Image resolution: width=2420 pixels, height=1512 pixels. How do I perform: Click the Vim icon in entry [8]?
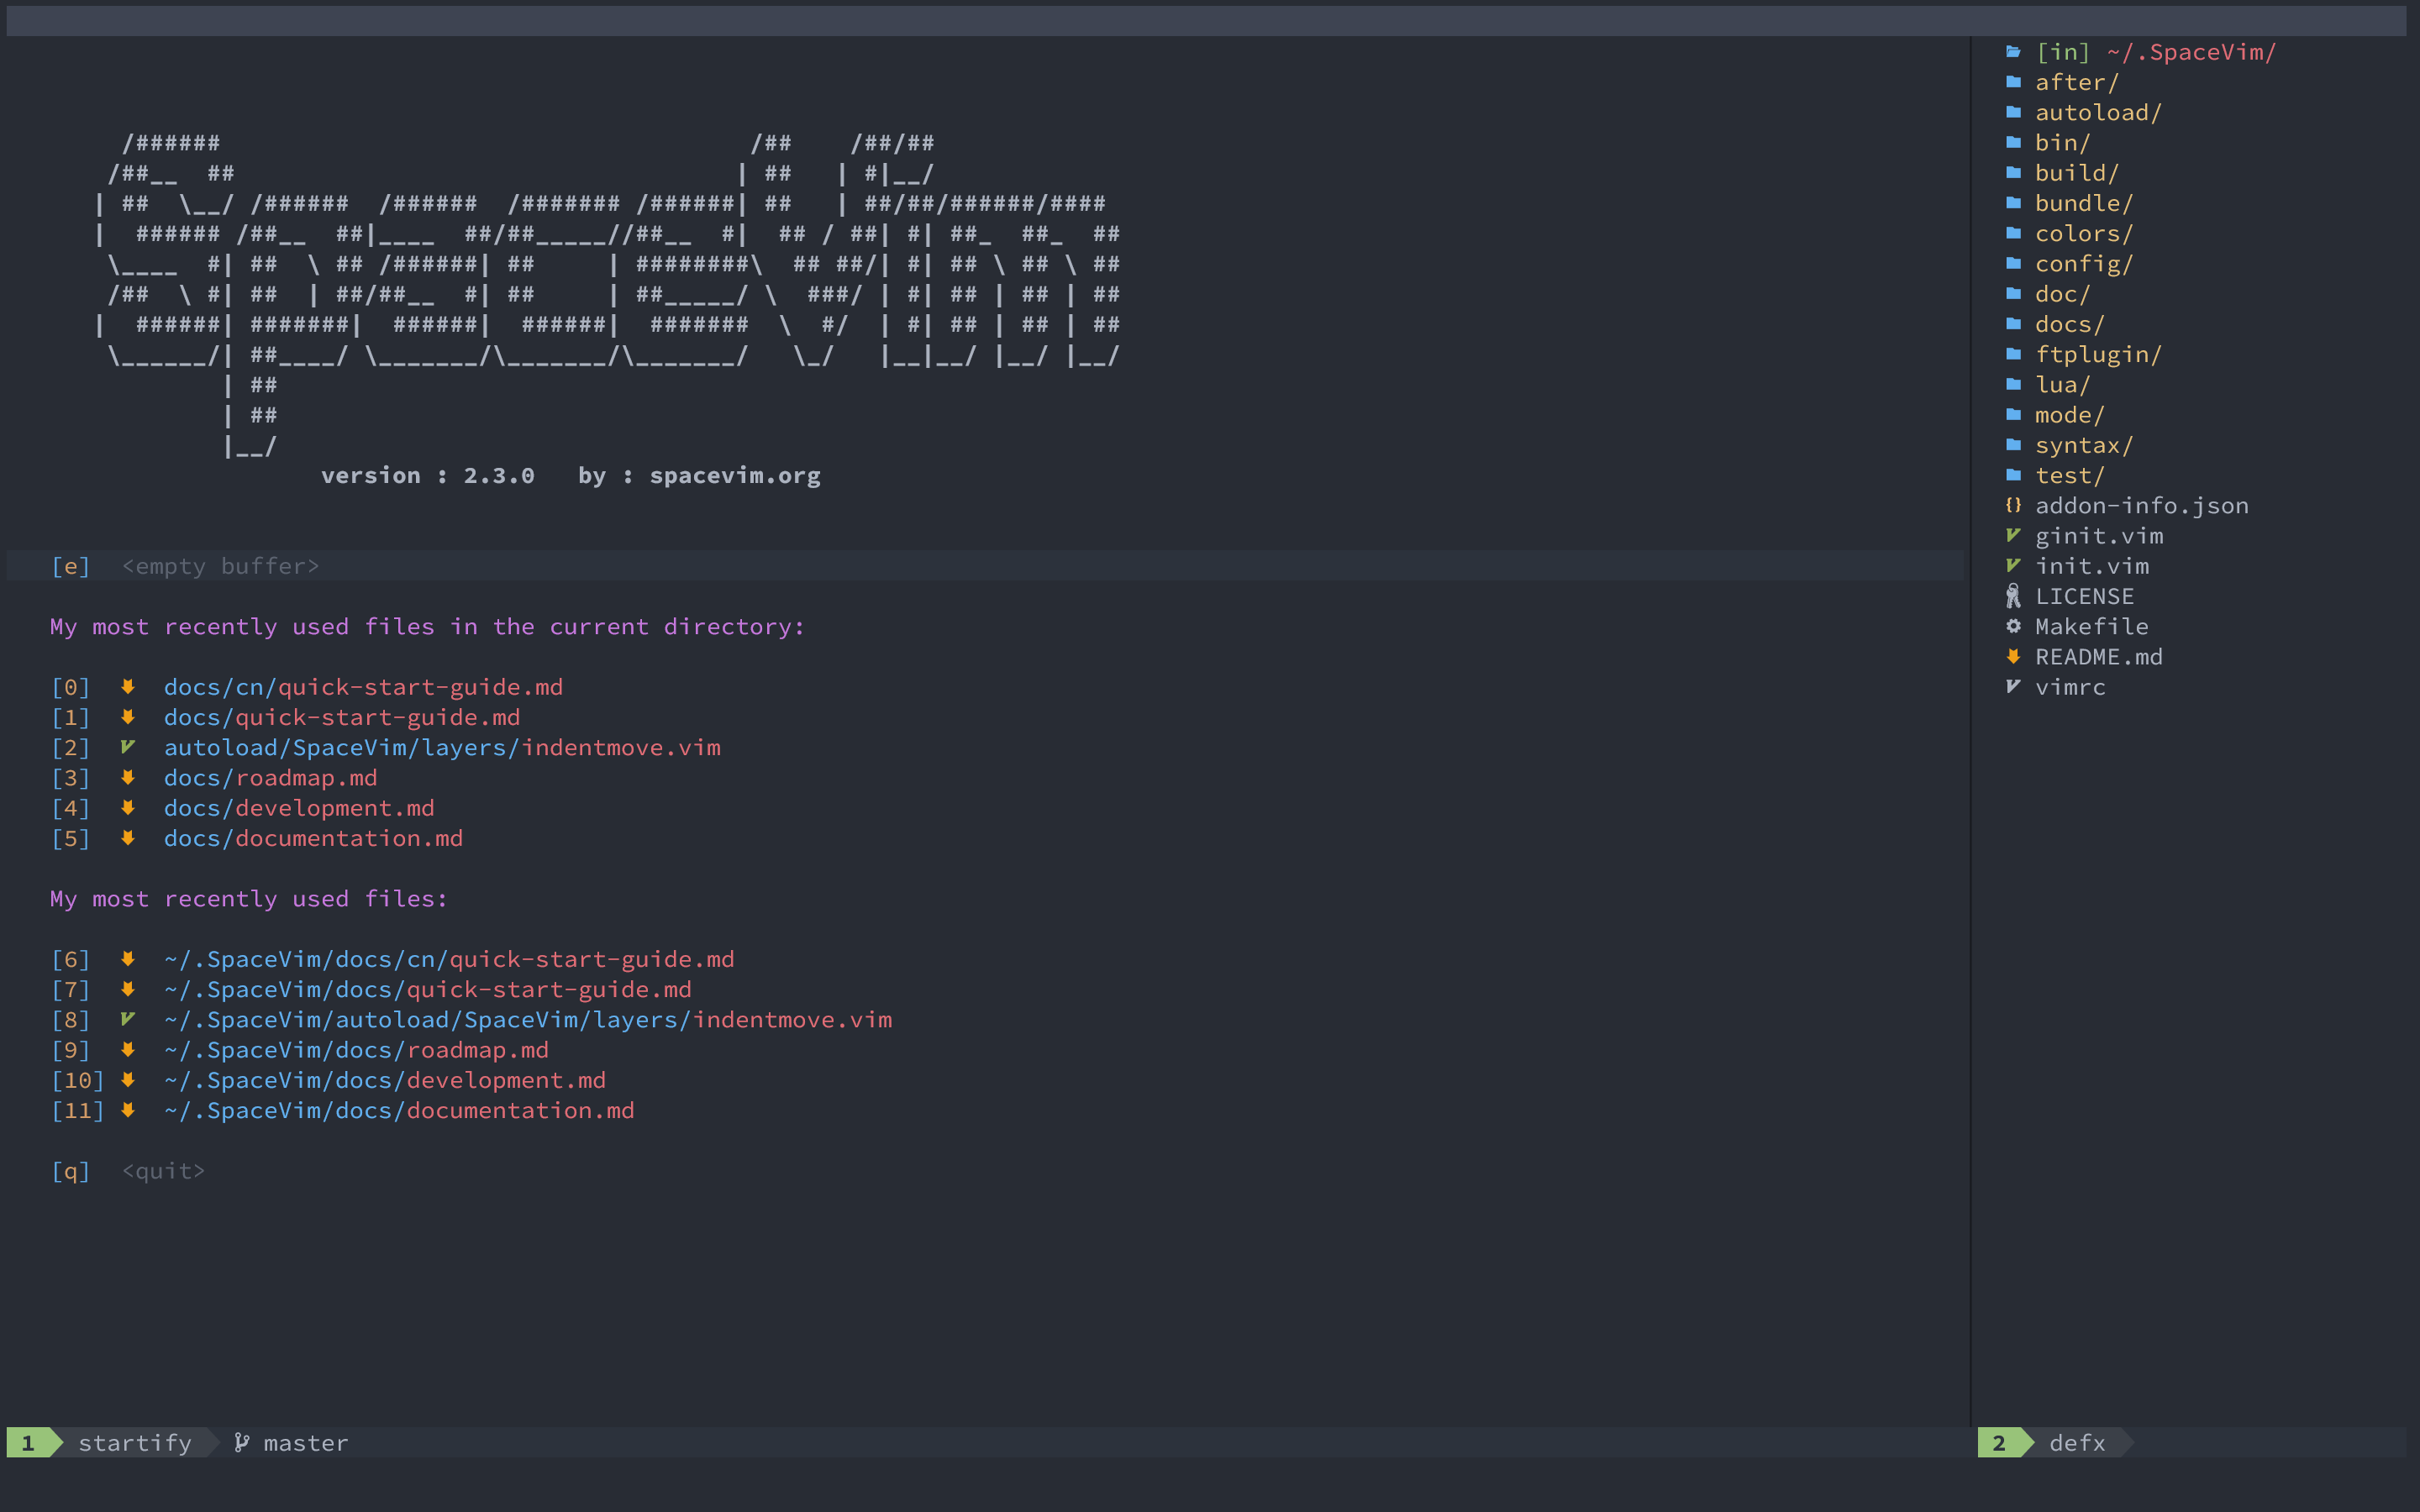pyautogui.click(x=128, y=1019)
